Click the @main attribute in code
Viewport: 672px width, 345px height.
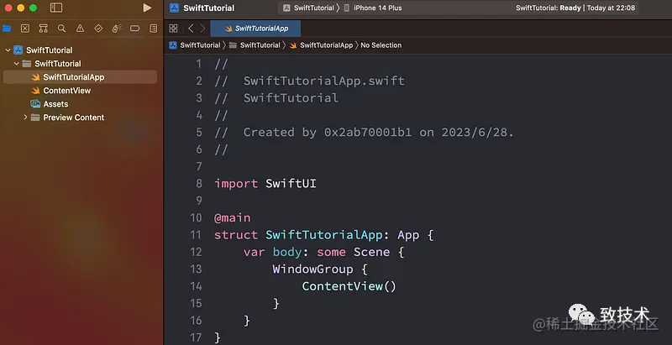[233, 218]
